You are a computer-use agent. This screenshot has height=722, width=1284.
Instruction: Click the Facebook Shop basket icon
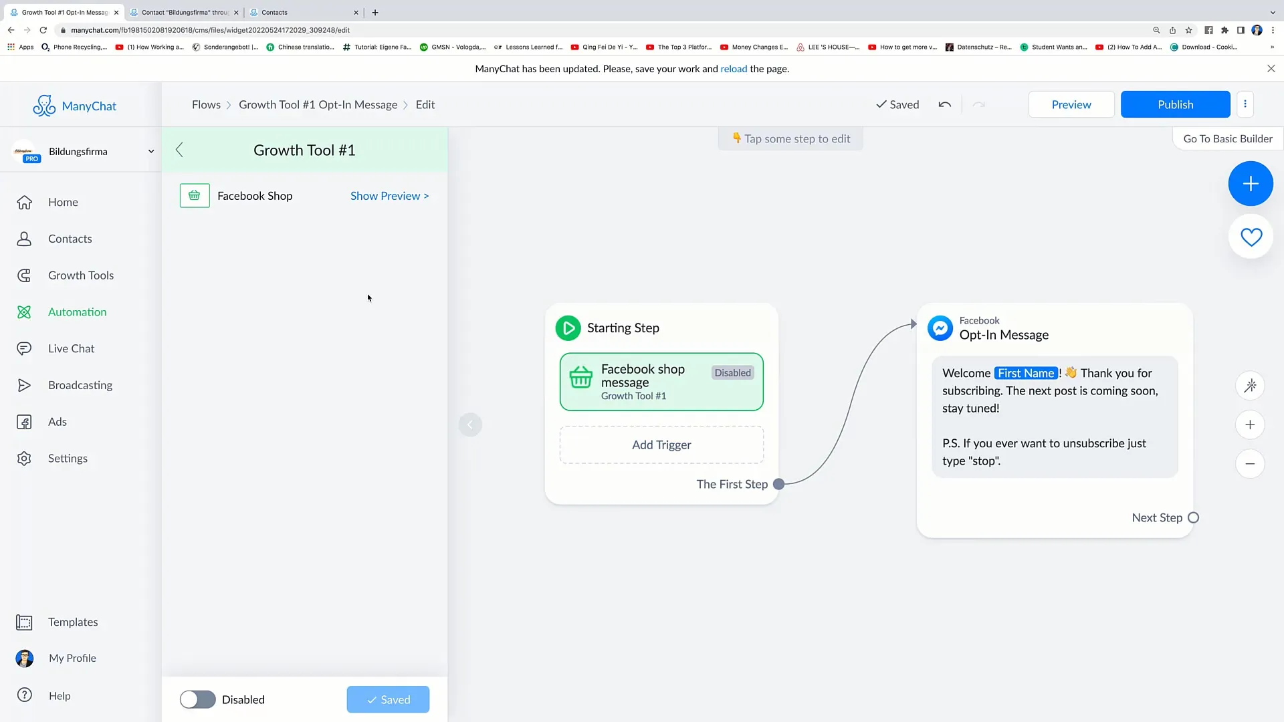[x=195, y=196]
